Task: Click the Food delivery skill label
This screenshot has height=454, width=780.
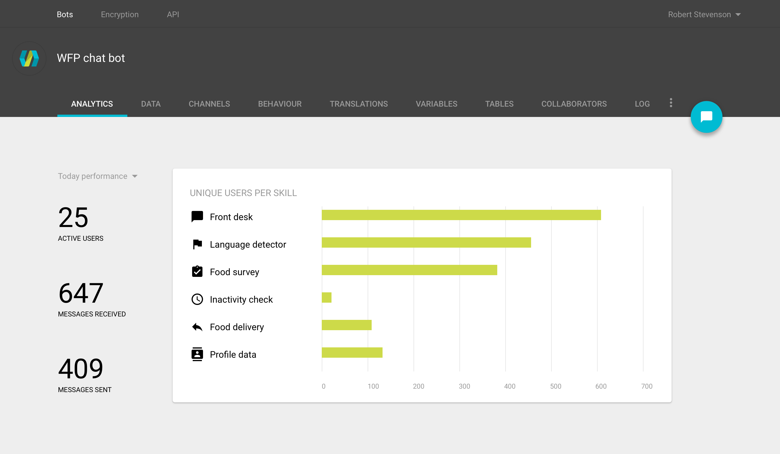Action: 237,327
